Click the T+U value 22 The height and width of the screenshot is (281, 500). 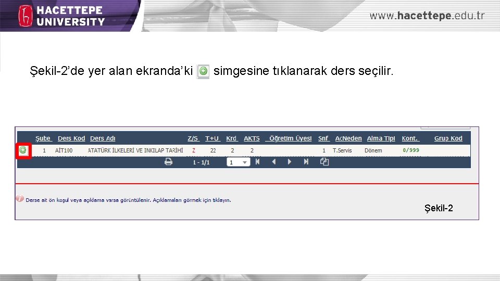click(x=213, y=150)
